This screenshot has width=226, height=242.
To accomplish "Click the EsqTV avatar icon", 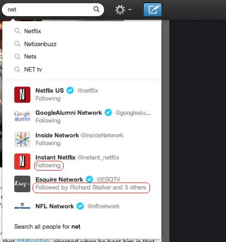I will pyautogui.click(x=22, y=184).
